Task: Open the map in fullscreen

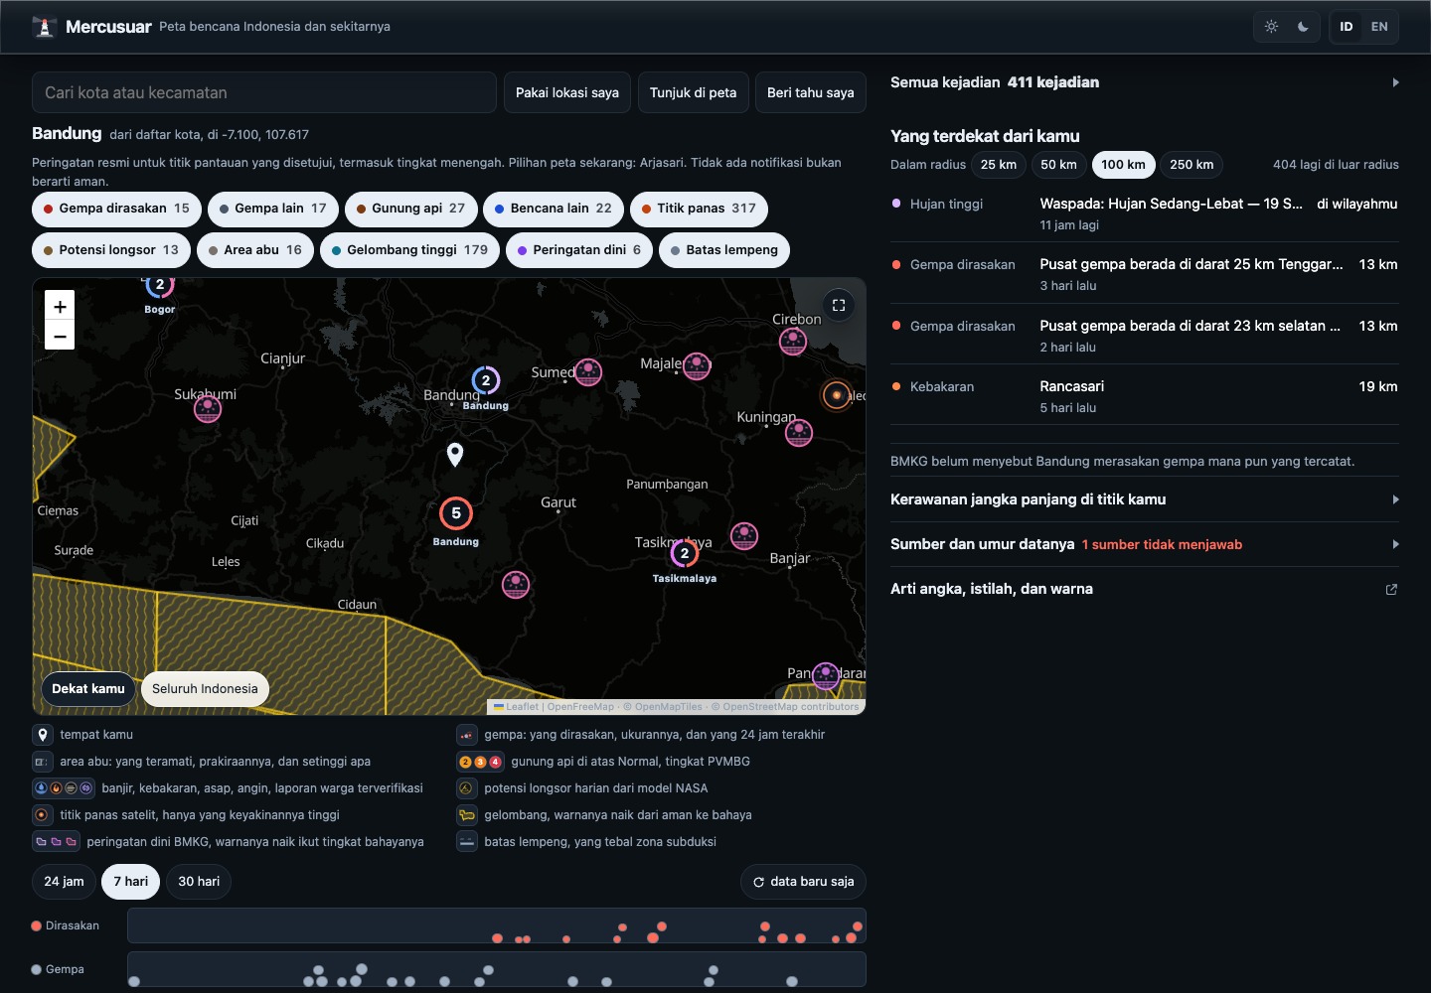Action: pos(838,305)
